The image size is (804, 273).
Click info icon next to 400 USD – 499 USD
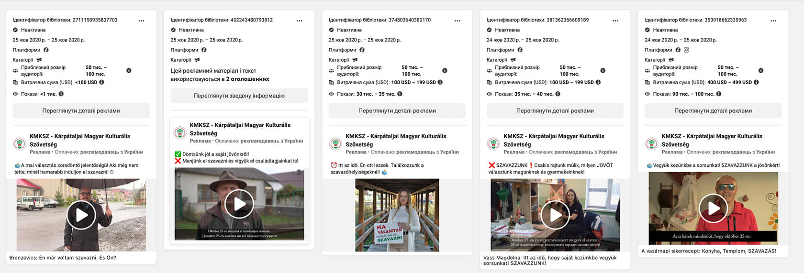click(x=756, y=82)
